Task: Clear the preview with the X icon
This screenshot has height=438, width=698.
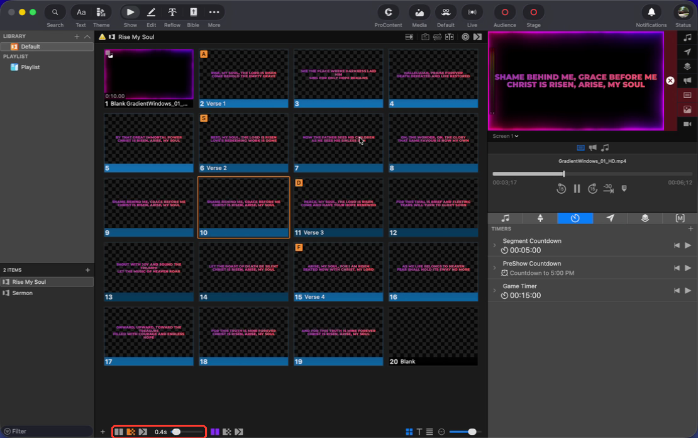Action: [x=670, y=81]
